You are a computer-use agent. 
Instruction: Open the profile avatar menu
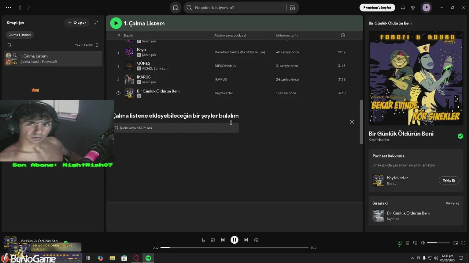tap(426, 8)
